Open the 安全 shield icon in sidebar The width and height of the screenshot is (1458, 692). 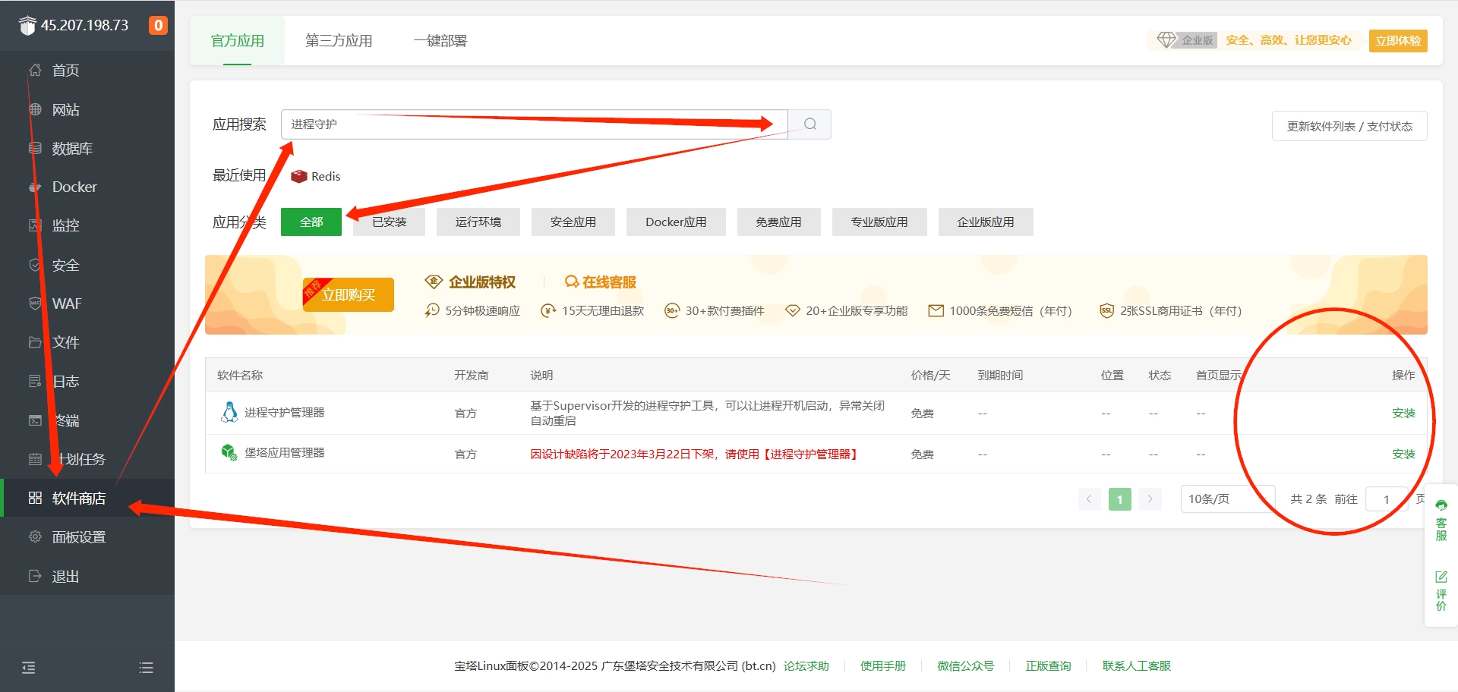[35, 265]
